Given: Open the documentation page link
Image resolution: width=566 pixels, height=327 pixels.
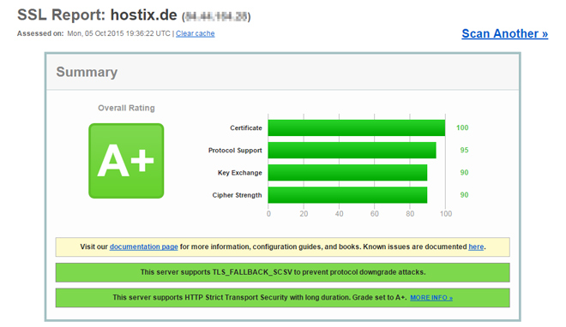Looking at the screenshot, I should (x=144, y=247).
